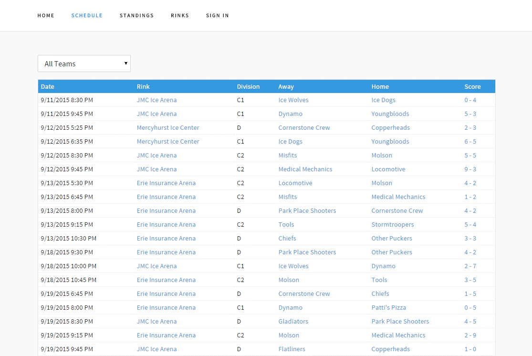
Task: Open the 2 - 7 score link
Action: [x=470, y=266]
